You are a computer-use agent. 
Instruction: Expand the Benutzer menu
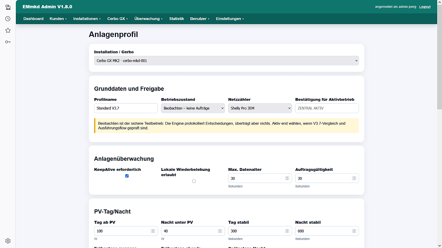point(200,19)
